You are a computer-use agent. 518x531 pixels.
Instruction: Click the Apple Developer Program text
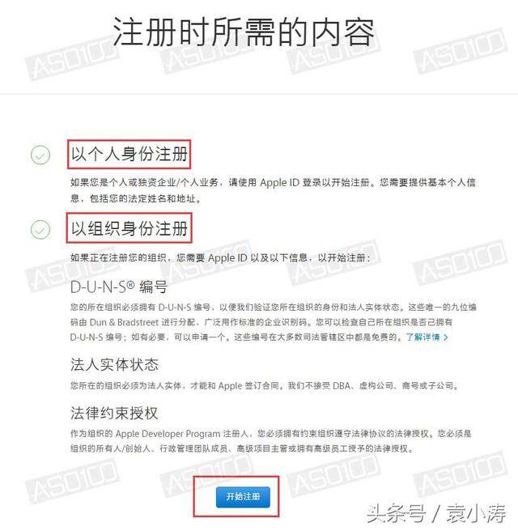(x=168, y=434)
